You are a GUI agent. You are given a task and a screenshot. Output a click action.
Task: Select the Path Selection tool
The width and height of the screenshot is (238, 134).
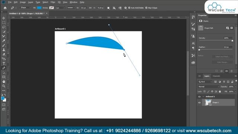coord(4,73)
